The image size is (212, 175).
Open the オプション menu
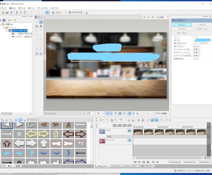click(42, 8)
